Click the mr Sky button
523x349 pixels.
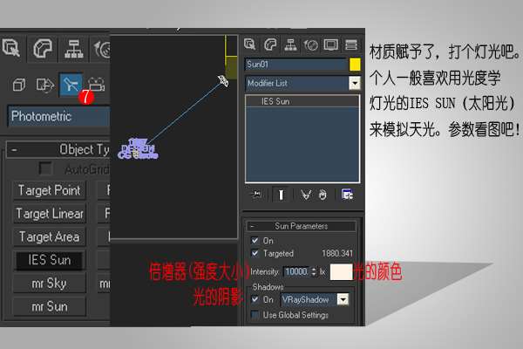pos(50,284)
